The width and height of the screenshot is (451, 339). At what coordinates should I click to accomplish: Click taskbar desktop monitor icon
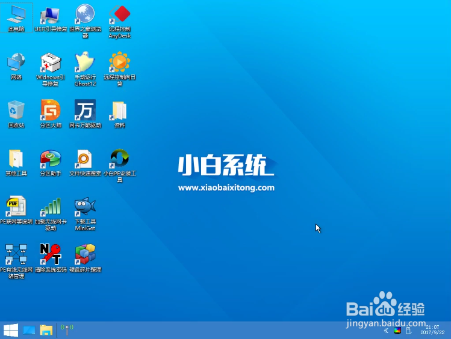tap(29, 331)
